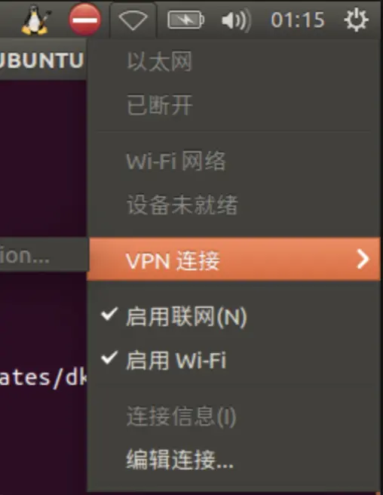Click the battery charging indicator icon
The height and width of the screenshot is (495, 383).
(185, 20)
